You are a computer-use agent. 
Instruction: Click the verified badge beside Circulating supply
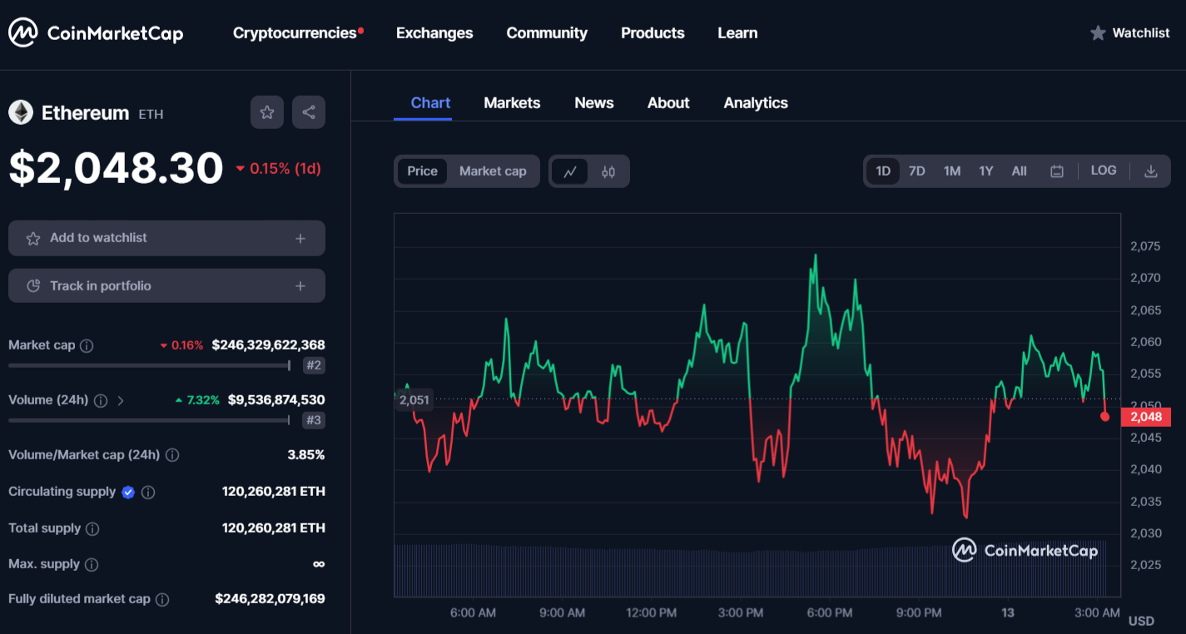128,492
